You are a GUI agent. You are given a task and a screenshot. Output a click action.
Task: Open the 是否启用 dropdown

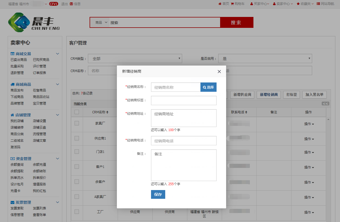(x=265, y=58)
